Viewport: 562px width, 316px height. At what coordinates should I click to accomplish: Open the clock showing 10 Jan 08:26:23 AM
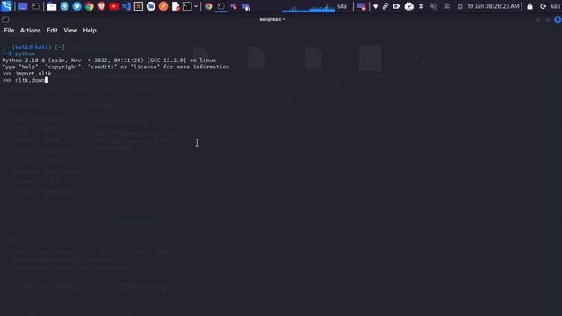[494, 6]
